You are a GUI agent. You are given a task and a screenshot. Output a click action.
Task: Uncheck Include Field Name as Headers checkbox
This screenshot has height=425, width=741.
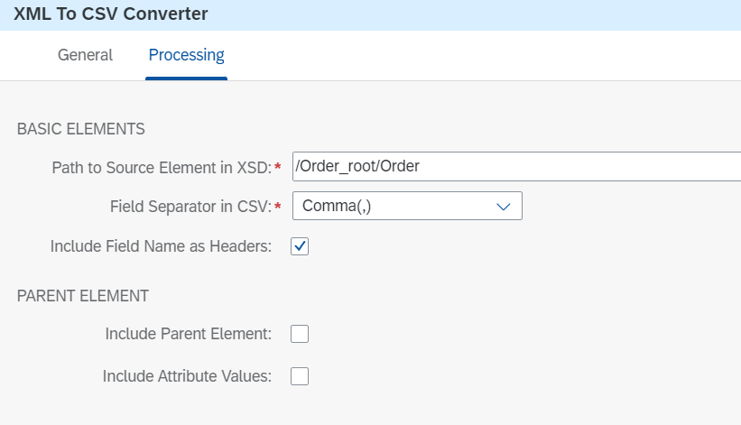300,246
